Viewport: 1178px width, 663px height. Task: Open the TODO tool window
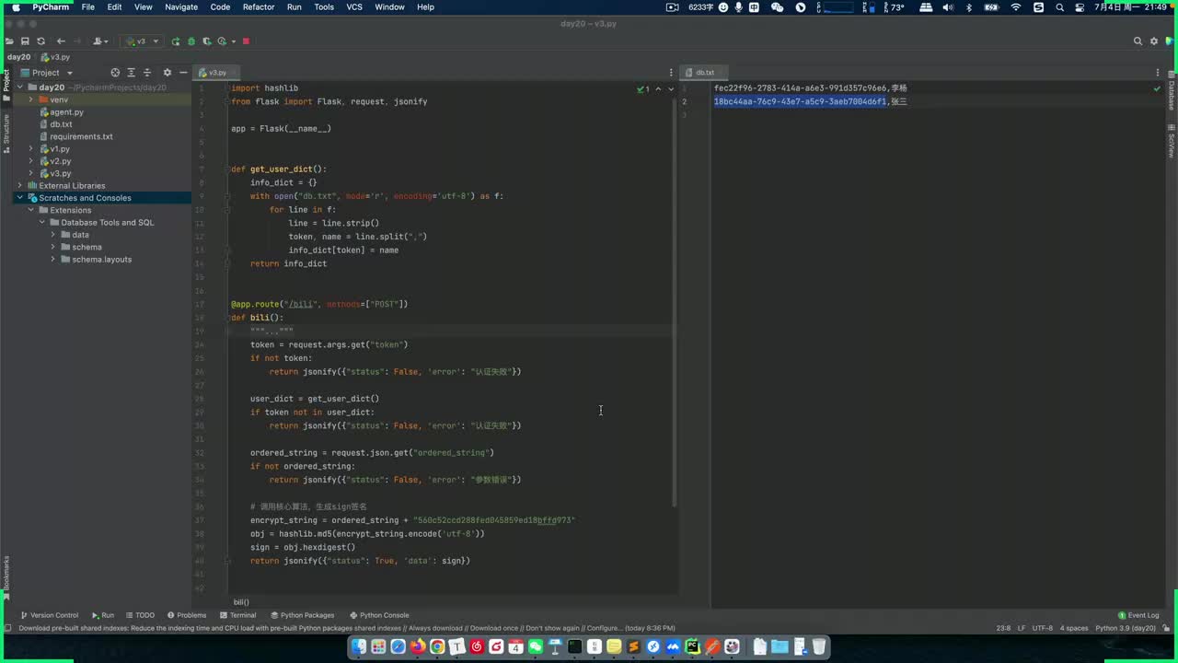140,615
